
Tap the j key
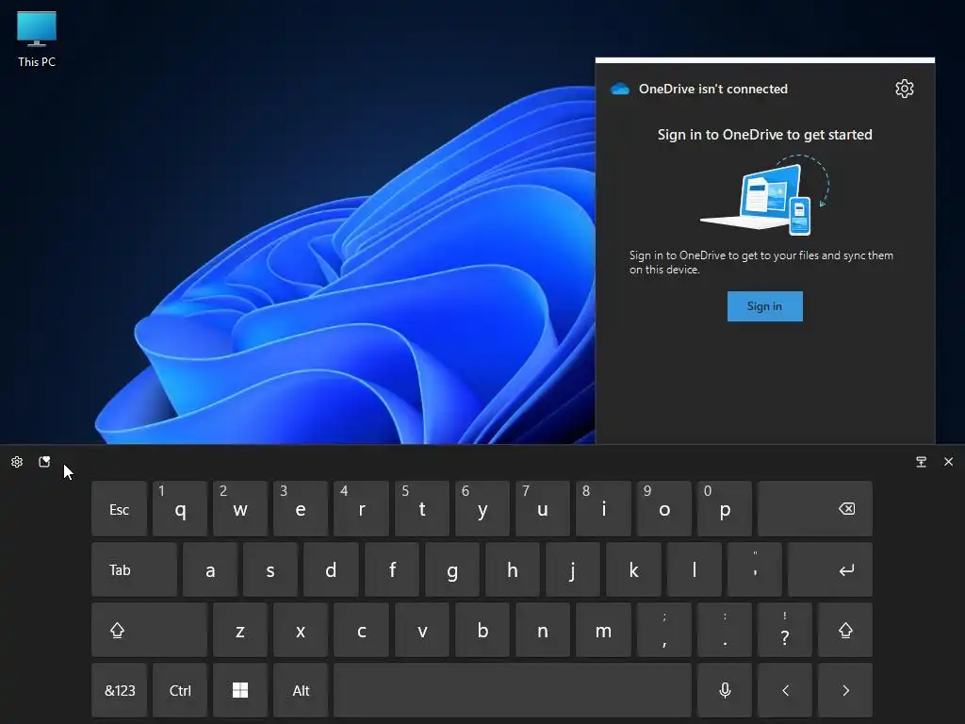tap(572, 569)
